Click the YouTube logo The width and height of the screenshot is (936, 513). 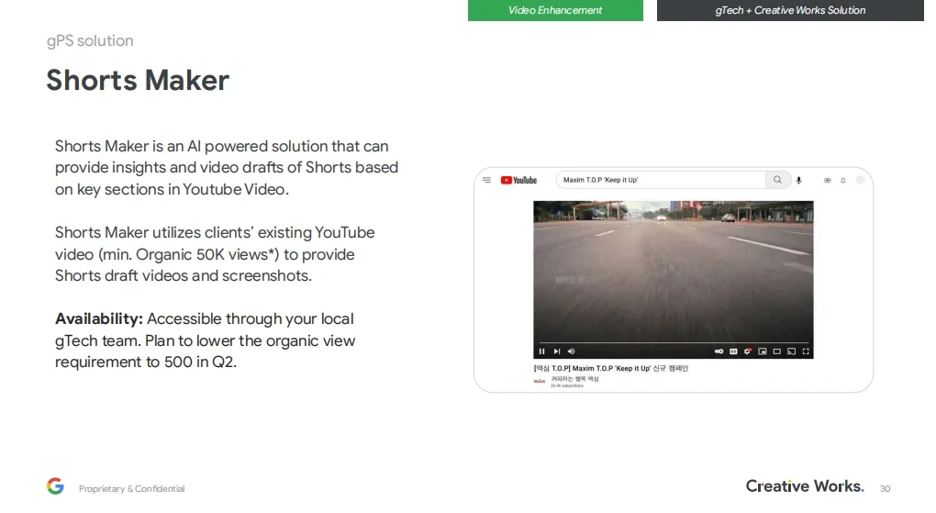tap(518, 181)
